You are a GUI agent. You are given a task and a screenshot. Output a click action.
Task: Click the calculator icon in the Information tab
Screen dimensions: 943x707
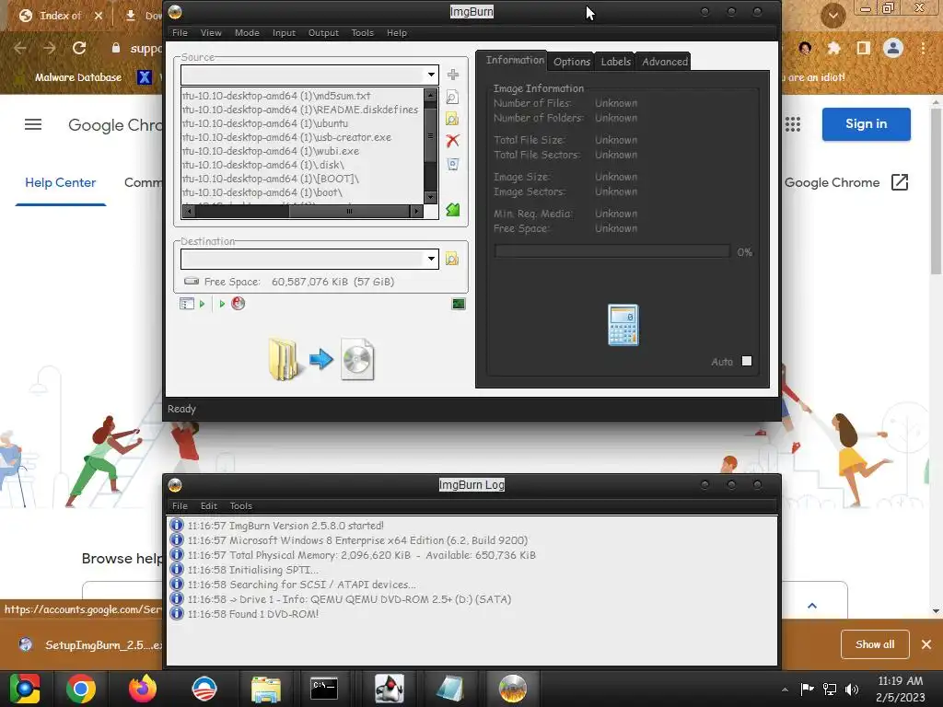(623, 325)
